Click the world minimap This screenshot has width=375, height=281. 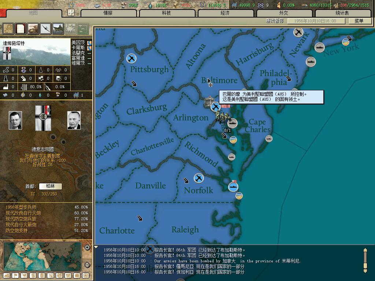pyautogui.click(x=42, y=256)
